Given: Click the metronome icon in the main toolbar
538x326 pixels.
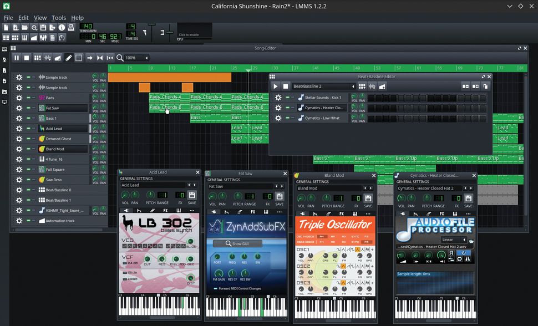Looking at the screenshot, I should (70, 27).
